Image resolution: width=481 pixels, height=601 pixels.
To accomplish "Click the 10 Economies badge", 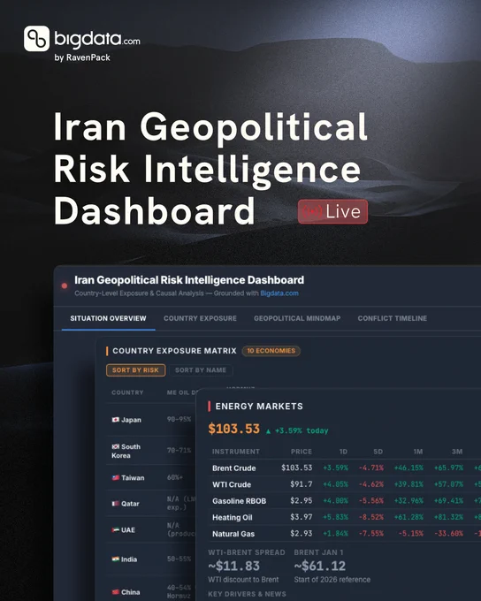I will [271, 351].
